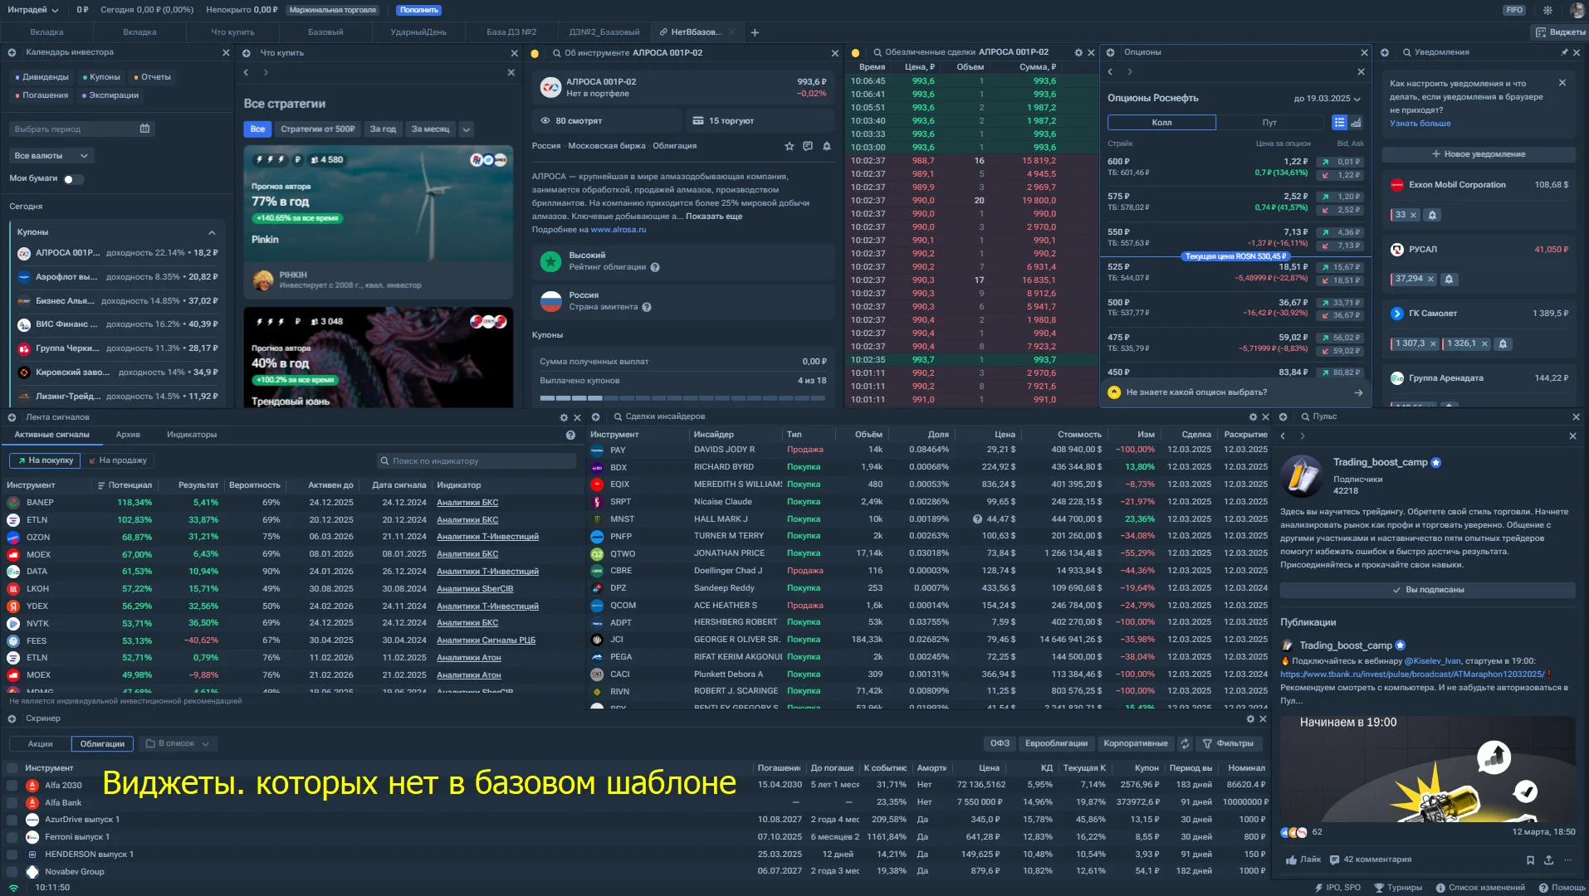
Task: Collapse the Купоны section in calendar
Action: (x=212, y=232)
